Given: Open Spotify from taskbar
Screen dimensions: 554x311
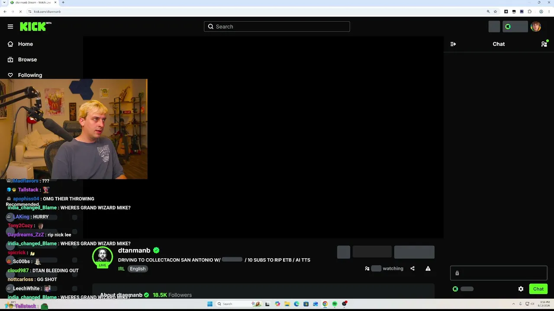Looking at the screenshot, I should 335,304.
